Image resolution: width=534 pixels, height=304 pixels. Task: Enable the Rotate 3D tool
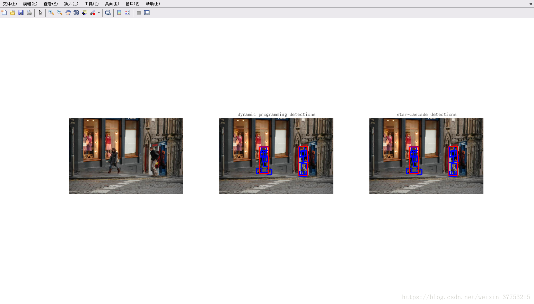pos(76,12)
